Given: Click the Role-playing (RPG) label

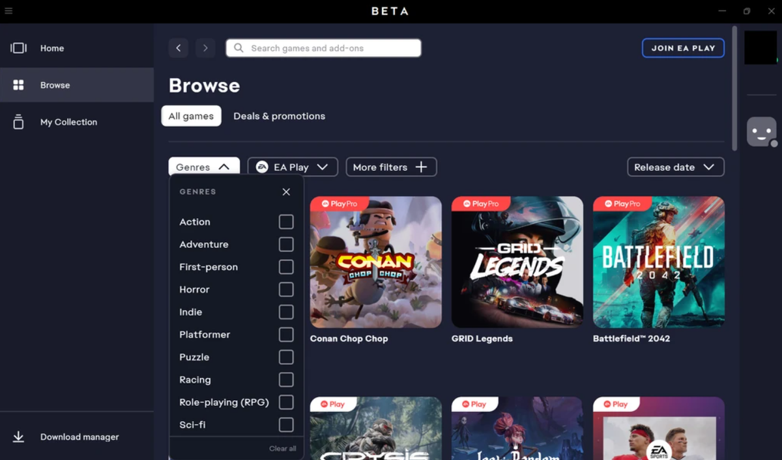Looking at the screenshot, I should 224,402.
